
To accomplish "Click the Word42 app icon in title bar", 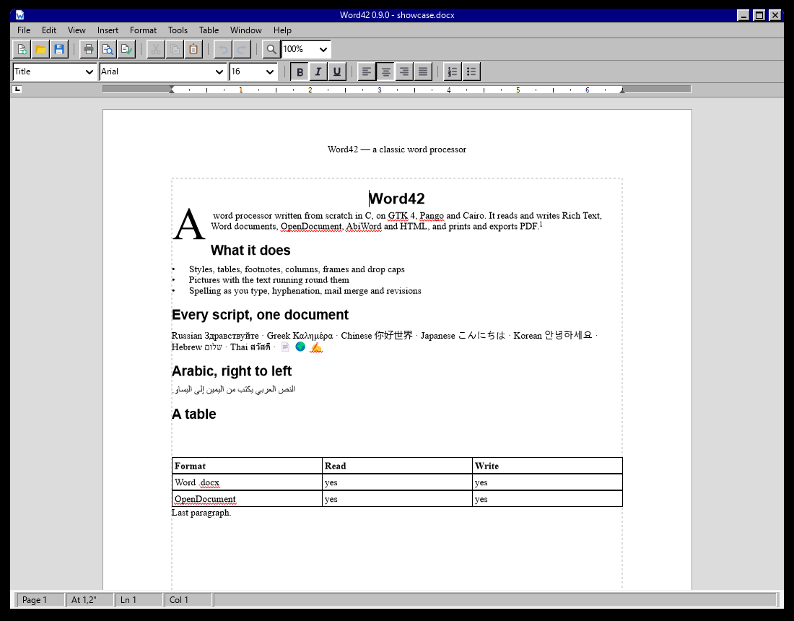I will click(x=19, y=15).
